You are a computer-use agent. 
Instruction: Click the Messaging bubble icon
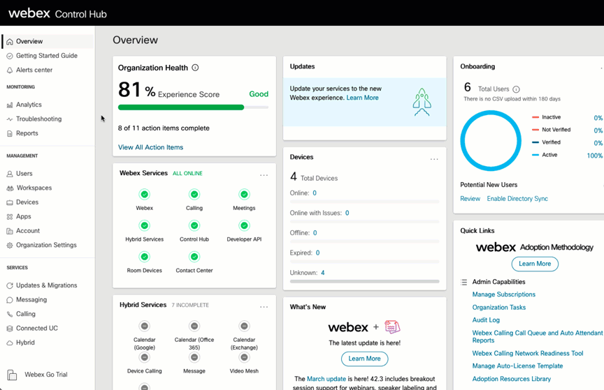pos(10,299)
